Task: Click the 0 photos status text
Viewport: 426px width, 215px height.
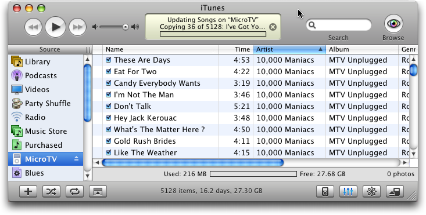Action: (x=401, y=174)
